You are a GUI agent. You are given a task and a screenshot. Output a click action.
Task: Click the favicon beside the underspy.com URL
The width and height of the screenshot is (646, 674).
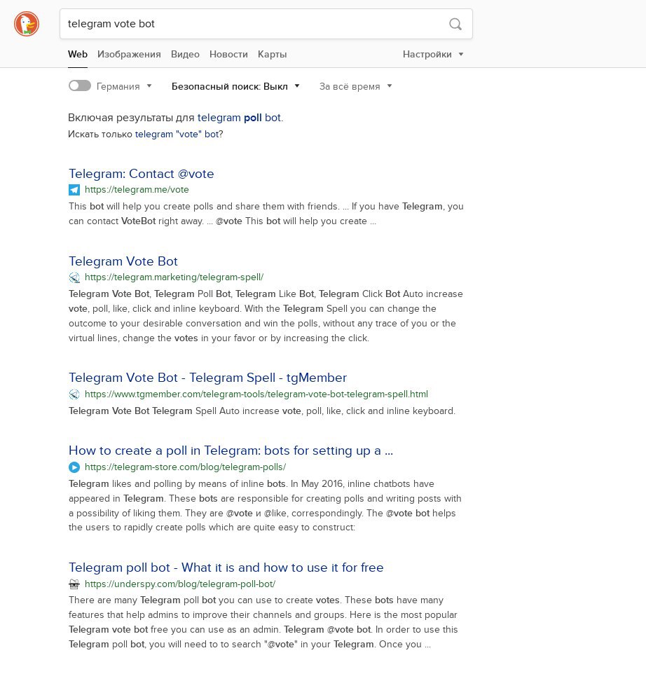74,584
